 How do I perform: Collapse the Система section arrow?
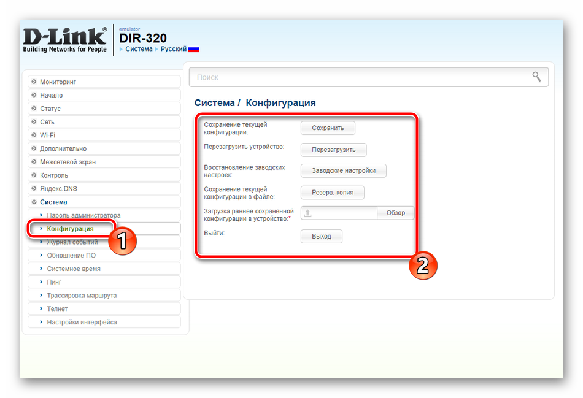(34, 202)
